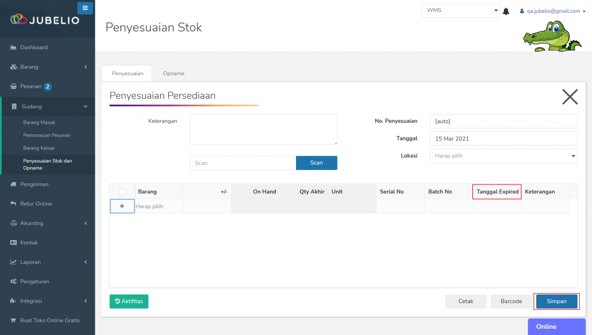
Task: Click the Simpan button
Action: [x=557, y=301]
